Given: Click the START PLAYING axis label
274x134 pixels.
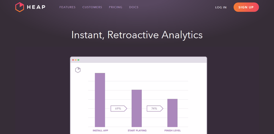Looking at the screenshot, I should tap(137, 131).
